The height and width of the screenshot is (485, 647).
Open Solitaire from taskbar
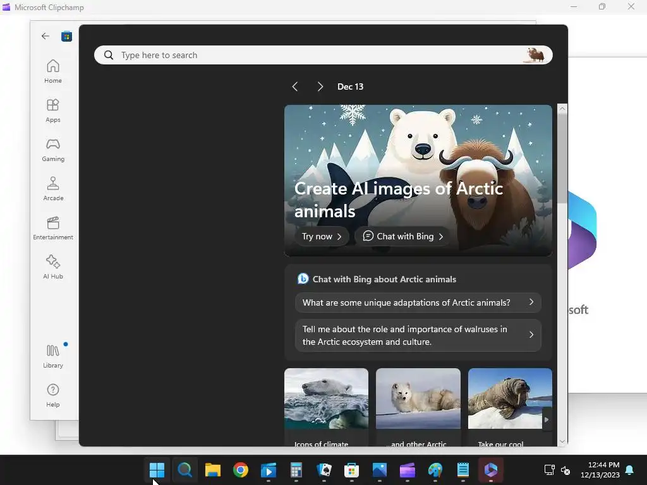[x=324, y=470]
